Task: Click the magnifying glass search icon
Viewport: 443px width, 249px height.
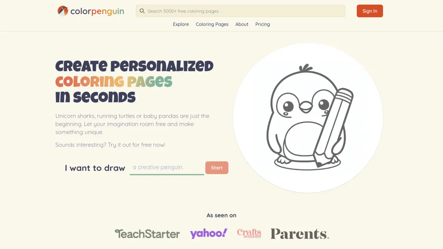Action: (142, 11)
